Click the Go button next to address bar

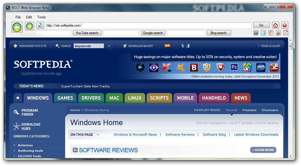(261, 25)
